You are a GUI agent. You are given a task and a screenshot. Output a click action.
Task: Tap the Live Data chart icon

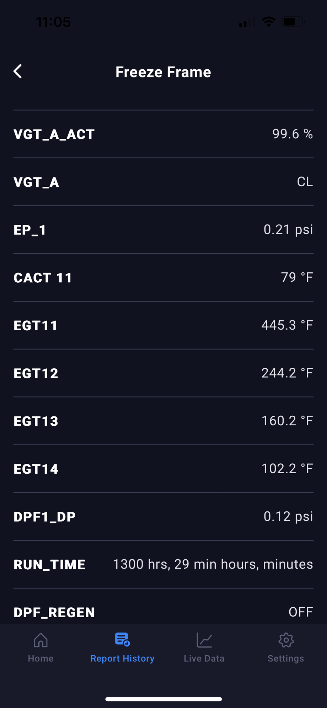(x=204, y=640)
